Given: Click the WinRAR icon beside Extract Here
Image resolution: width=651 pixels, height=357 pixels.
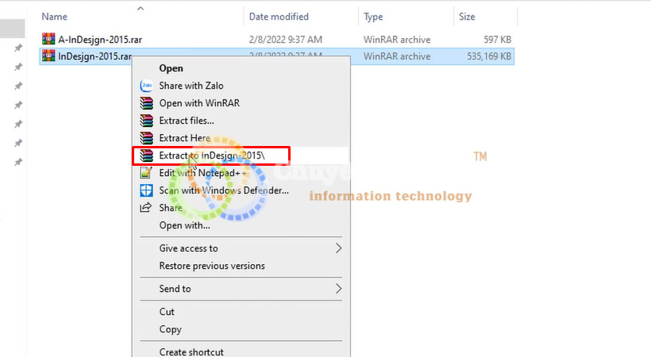Looking at the screenshot, I should click(x=146, y=138).
